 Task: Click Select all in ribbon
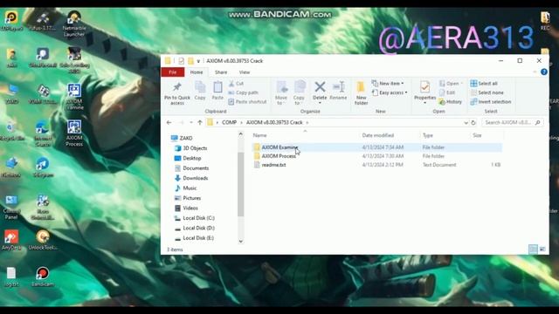484,84
